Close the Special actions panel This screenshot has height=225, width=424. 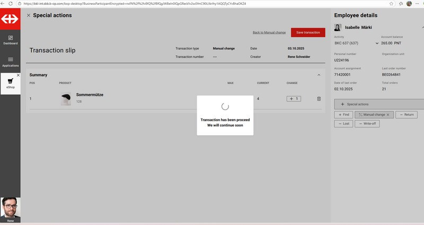[29, 15]
